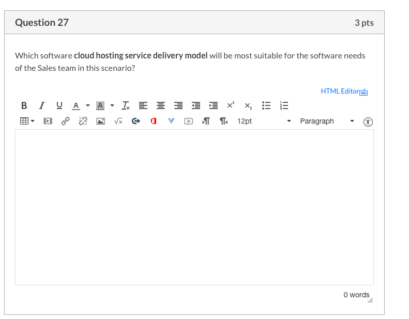Image resolution: width=409 pixels, height=319 pixels.
Task: Open the background color dropdown arrow
Action: coord(112,105)
